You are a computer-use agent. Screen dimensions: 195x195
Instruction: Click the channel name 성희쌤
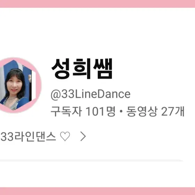[82, 69]
